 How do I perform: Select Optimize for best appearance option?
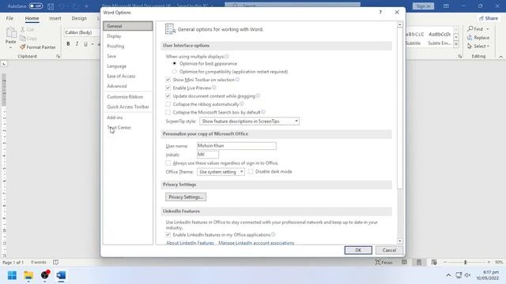pyautogui.click(x=175, y=63)
